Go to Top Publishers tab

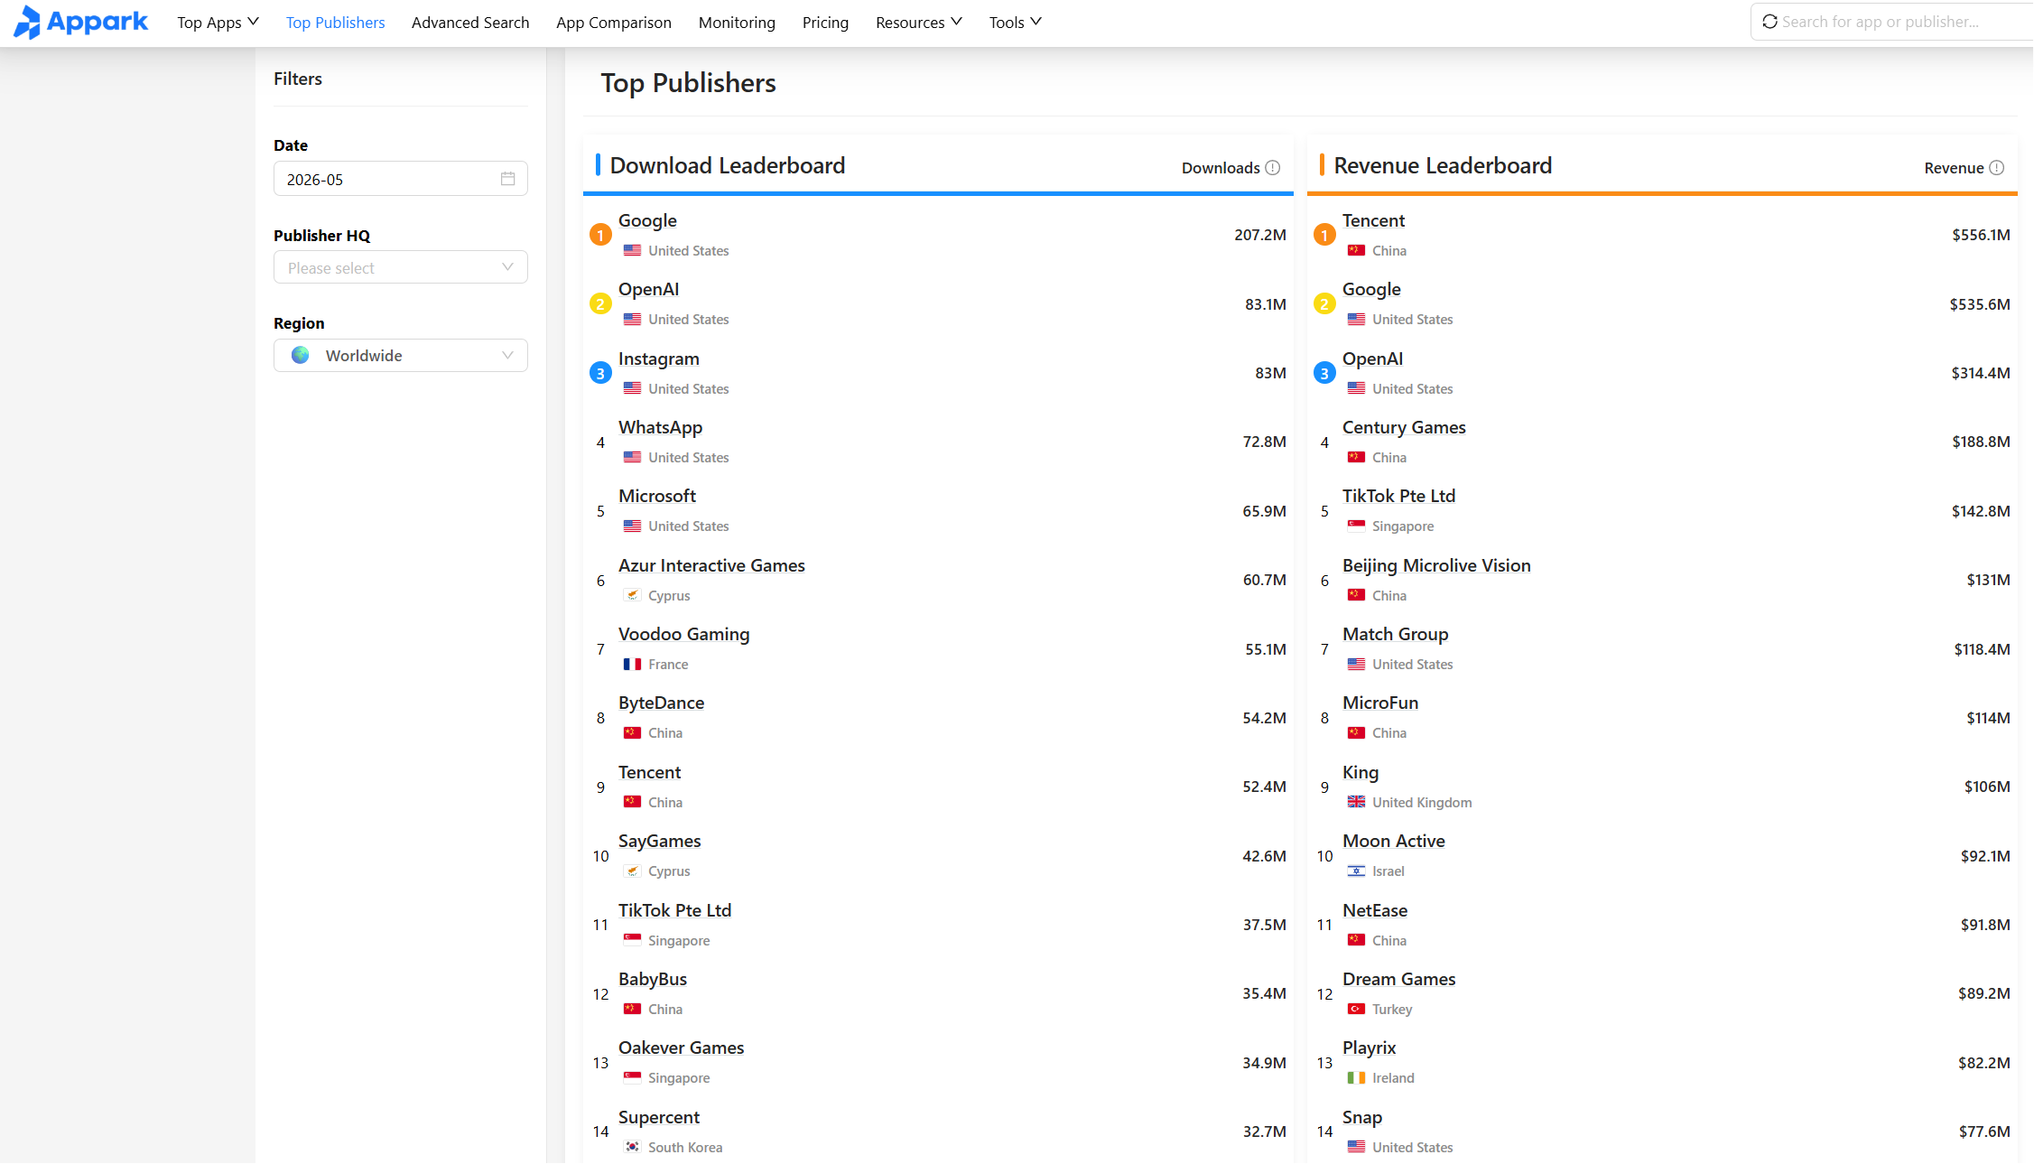click(x=335, y=23)
